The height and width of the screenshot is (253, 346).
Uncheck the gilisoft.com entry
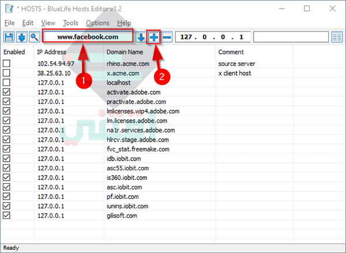coord(6,215)
